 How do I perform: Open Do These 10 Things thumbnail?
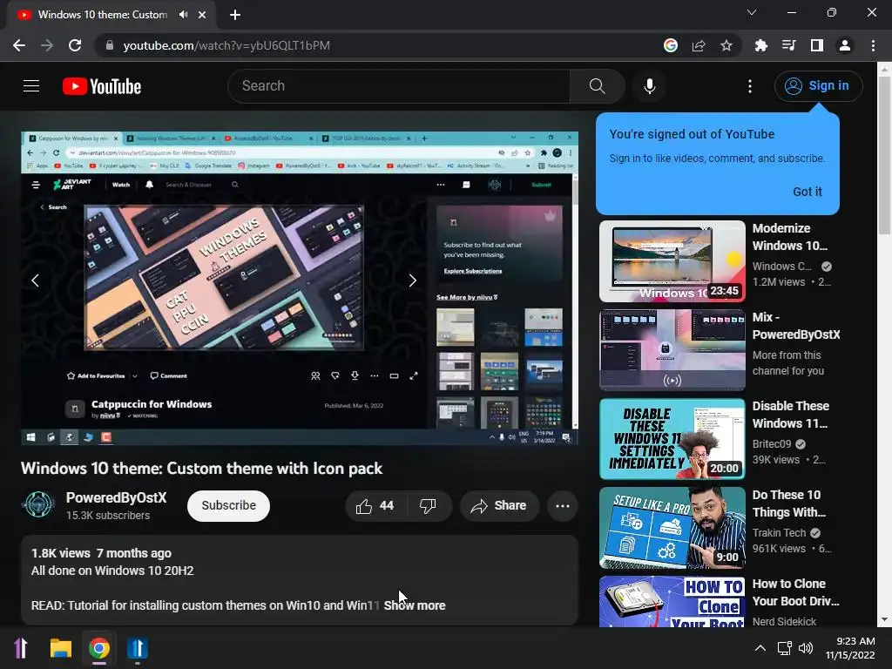[672, 527]
